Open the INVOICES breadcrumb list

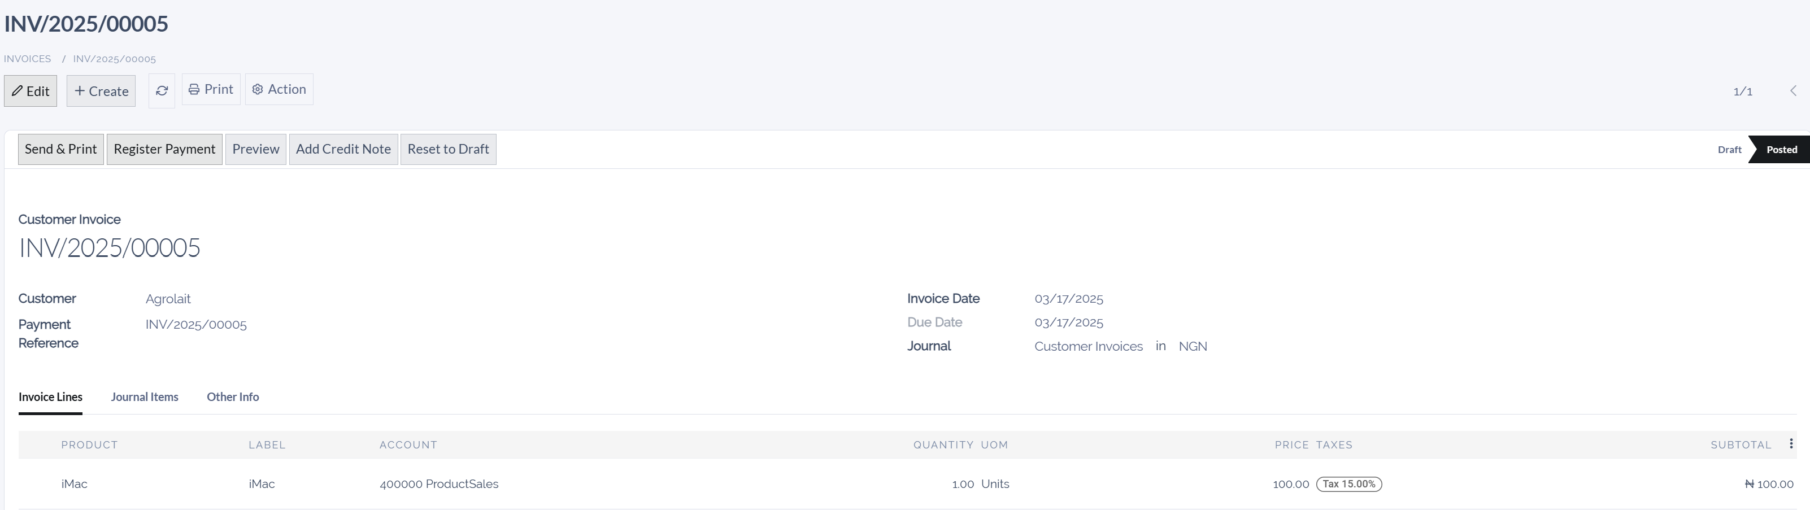tap(27, 58)
